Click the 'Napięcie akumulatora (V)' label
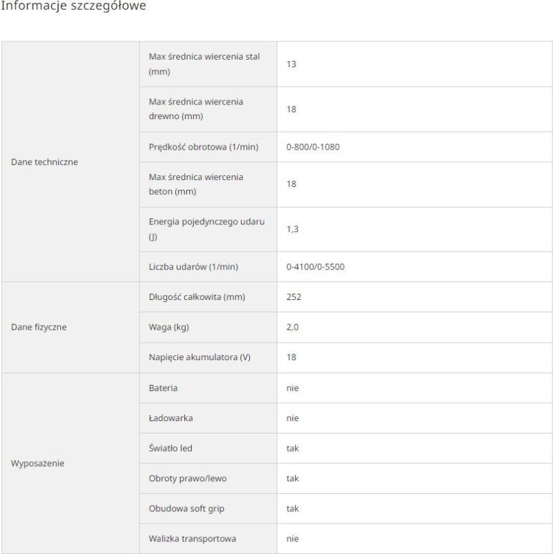554x554 pixels. point(199,357)
